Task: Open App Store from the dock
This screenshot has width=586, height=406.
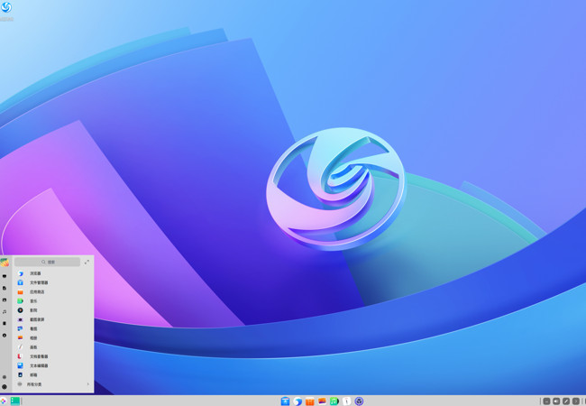Action: 310,401
